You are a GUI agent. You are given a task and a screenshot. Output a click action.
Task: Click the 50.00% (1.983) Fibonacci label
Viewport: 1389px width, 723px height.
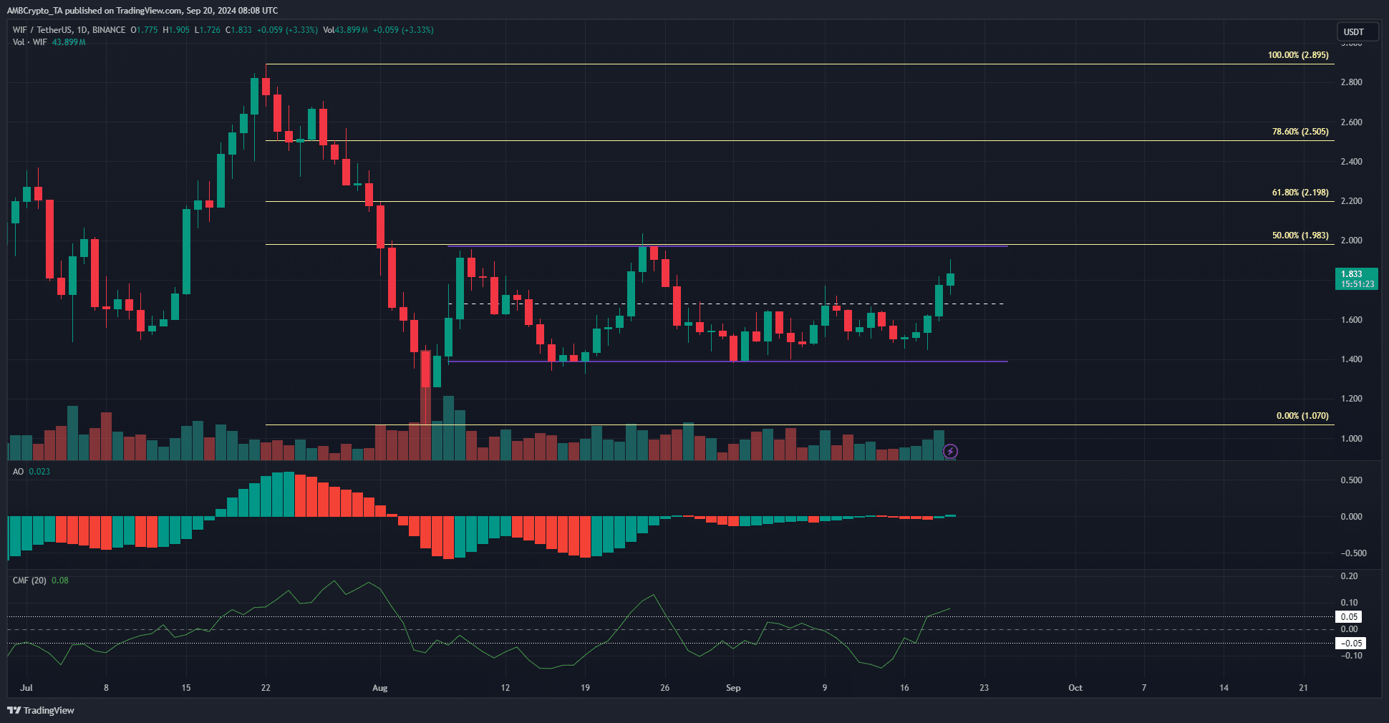(x=1300, y=236)
